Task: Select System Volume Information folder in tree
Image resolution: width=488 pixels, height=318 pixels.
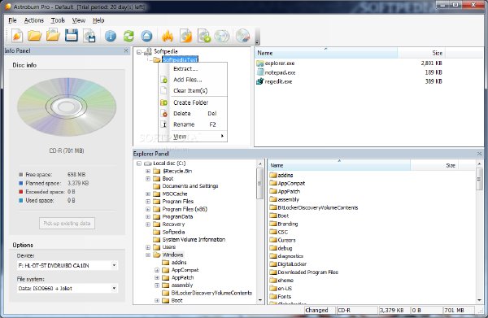Action: click(194, 240)
